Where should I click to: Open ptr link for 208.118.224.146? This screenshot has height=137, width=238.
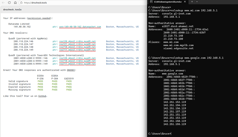pos(77,41)
